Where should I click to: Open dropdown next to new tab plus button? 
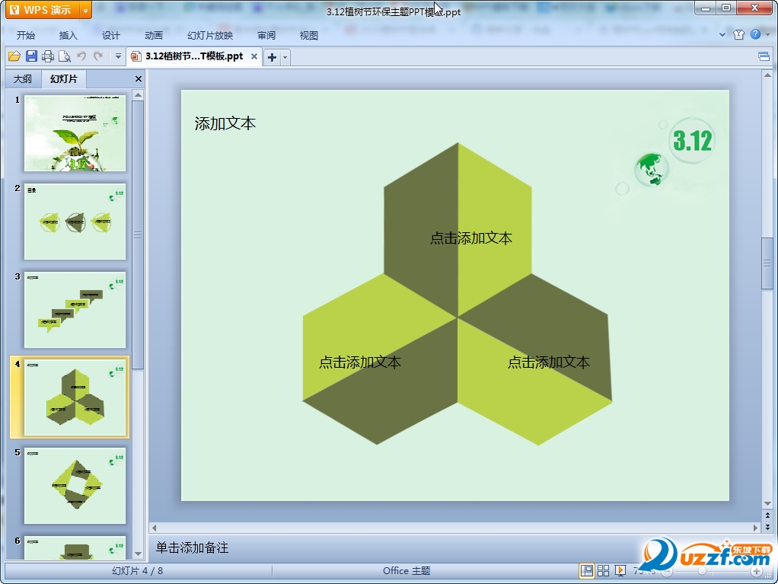point(285,57)
